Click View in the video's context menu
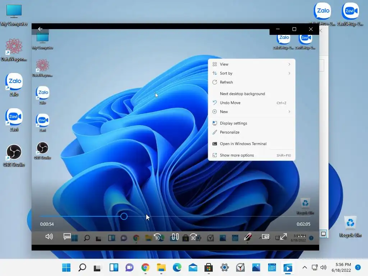 [252, 64]
